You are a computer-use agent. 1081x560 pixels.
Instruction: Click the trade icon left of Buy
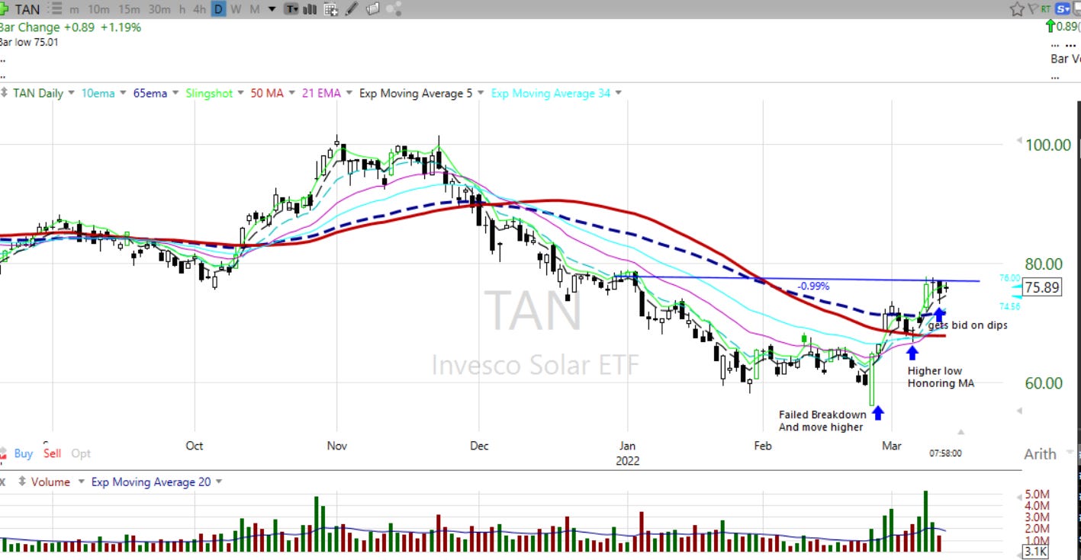tap(5, 453)
